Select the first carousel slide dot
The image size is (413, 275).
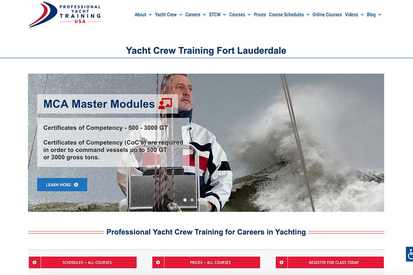click(x=185, y=200)
